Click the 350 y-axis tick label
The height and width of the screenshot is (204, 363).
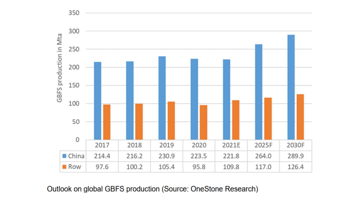pyautogui.click(x=74, y=13)
